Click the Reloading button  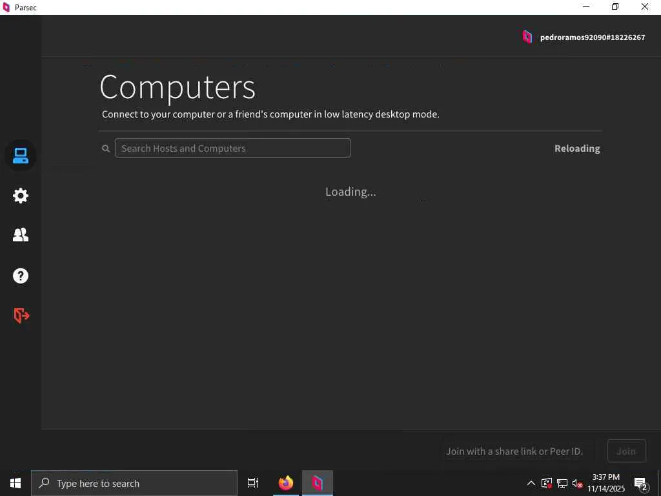point(577,149)
